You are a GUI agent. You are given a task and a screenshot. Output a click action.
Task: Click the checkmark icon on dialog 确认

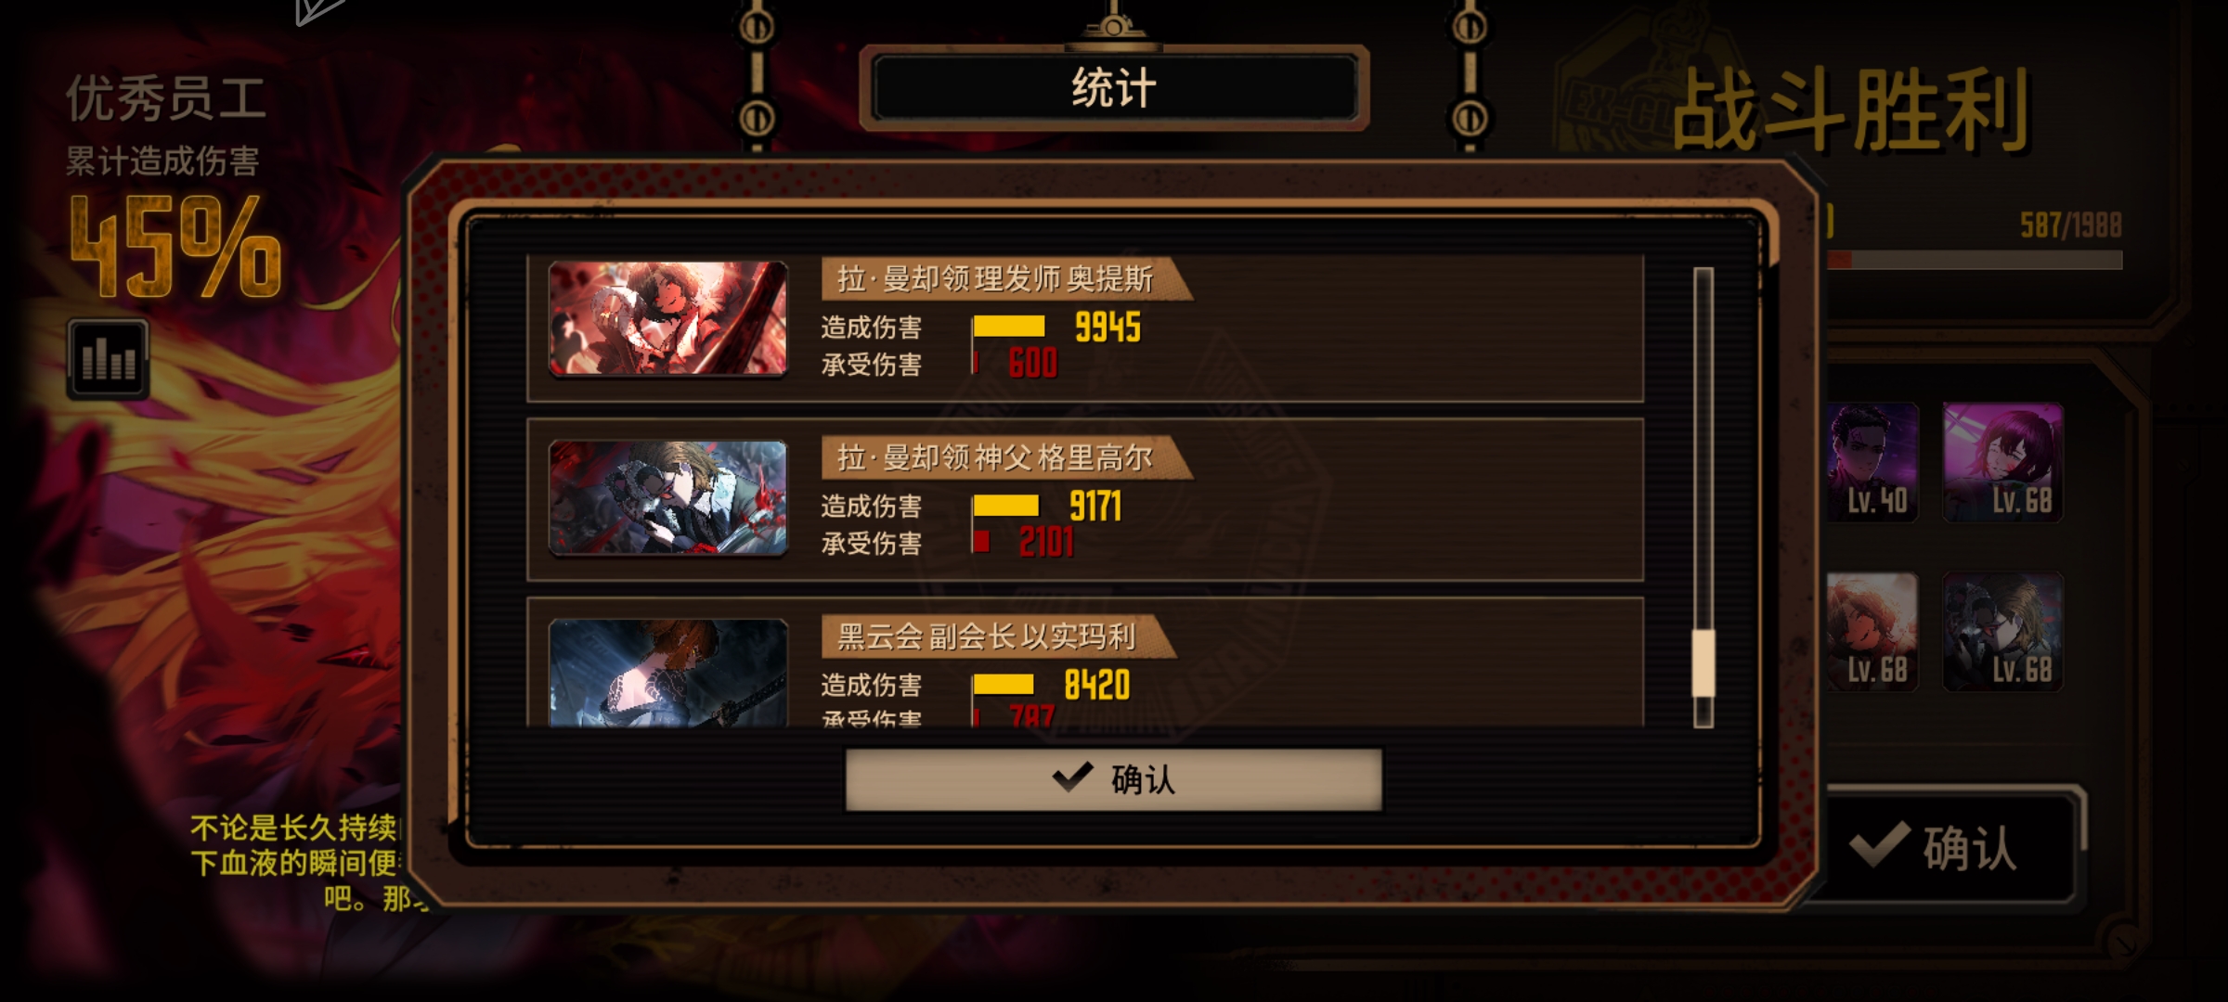1072,777
